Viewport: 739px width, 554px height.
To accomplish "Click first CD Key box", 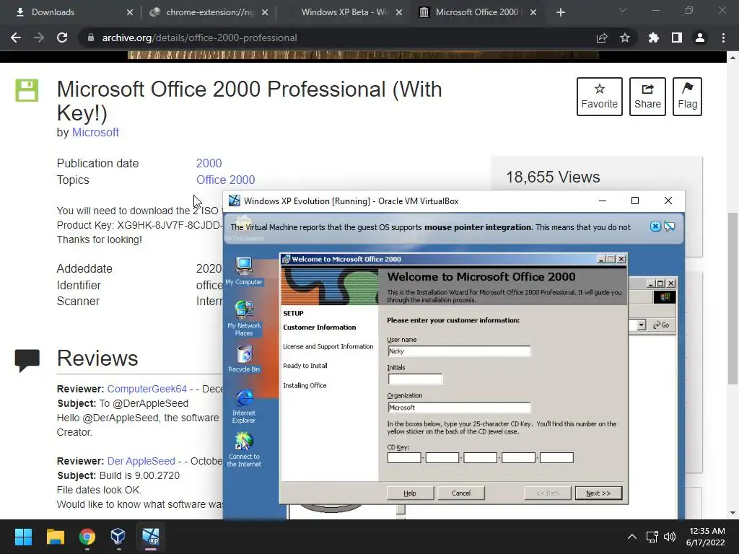I will pos(404,457).
